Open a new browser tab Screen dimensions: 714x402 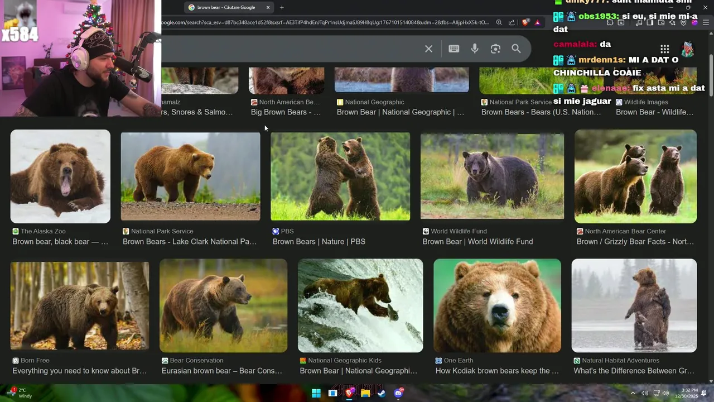pyautogui.click(x=282, y=7)
